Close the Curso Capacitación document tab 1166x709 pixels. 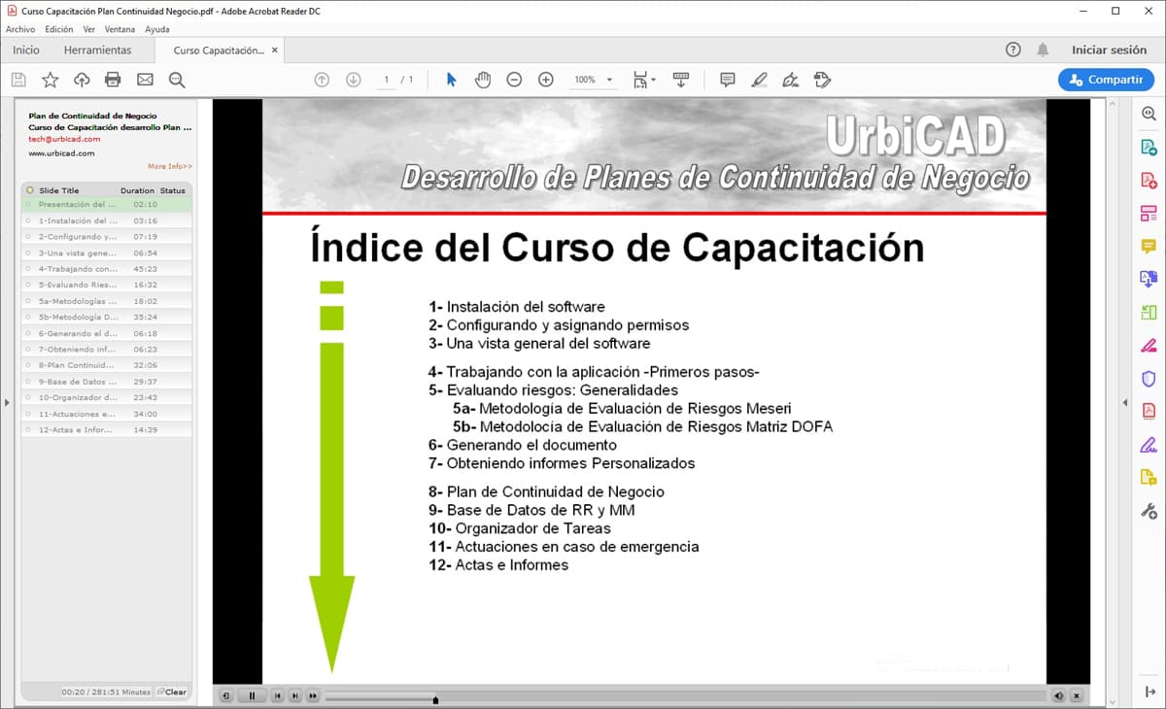[275, 51]
